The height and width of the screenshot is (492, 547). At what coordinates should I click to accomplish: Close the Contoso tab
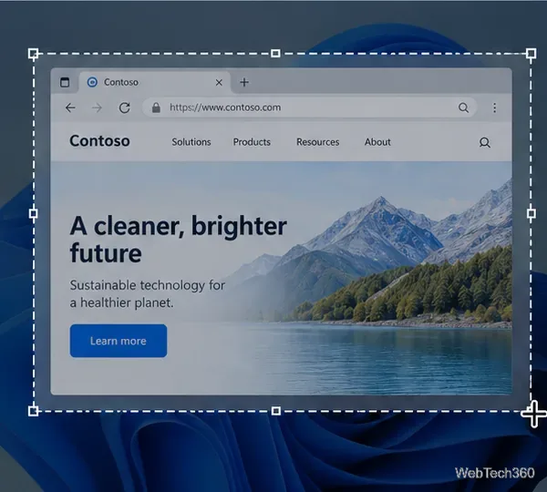219,83
